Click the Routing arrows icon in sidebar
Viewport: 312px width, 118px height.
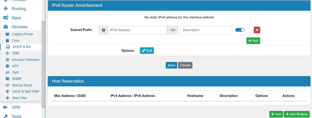[5, 9]
